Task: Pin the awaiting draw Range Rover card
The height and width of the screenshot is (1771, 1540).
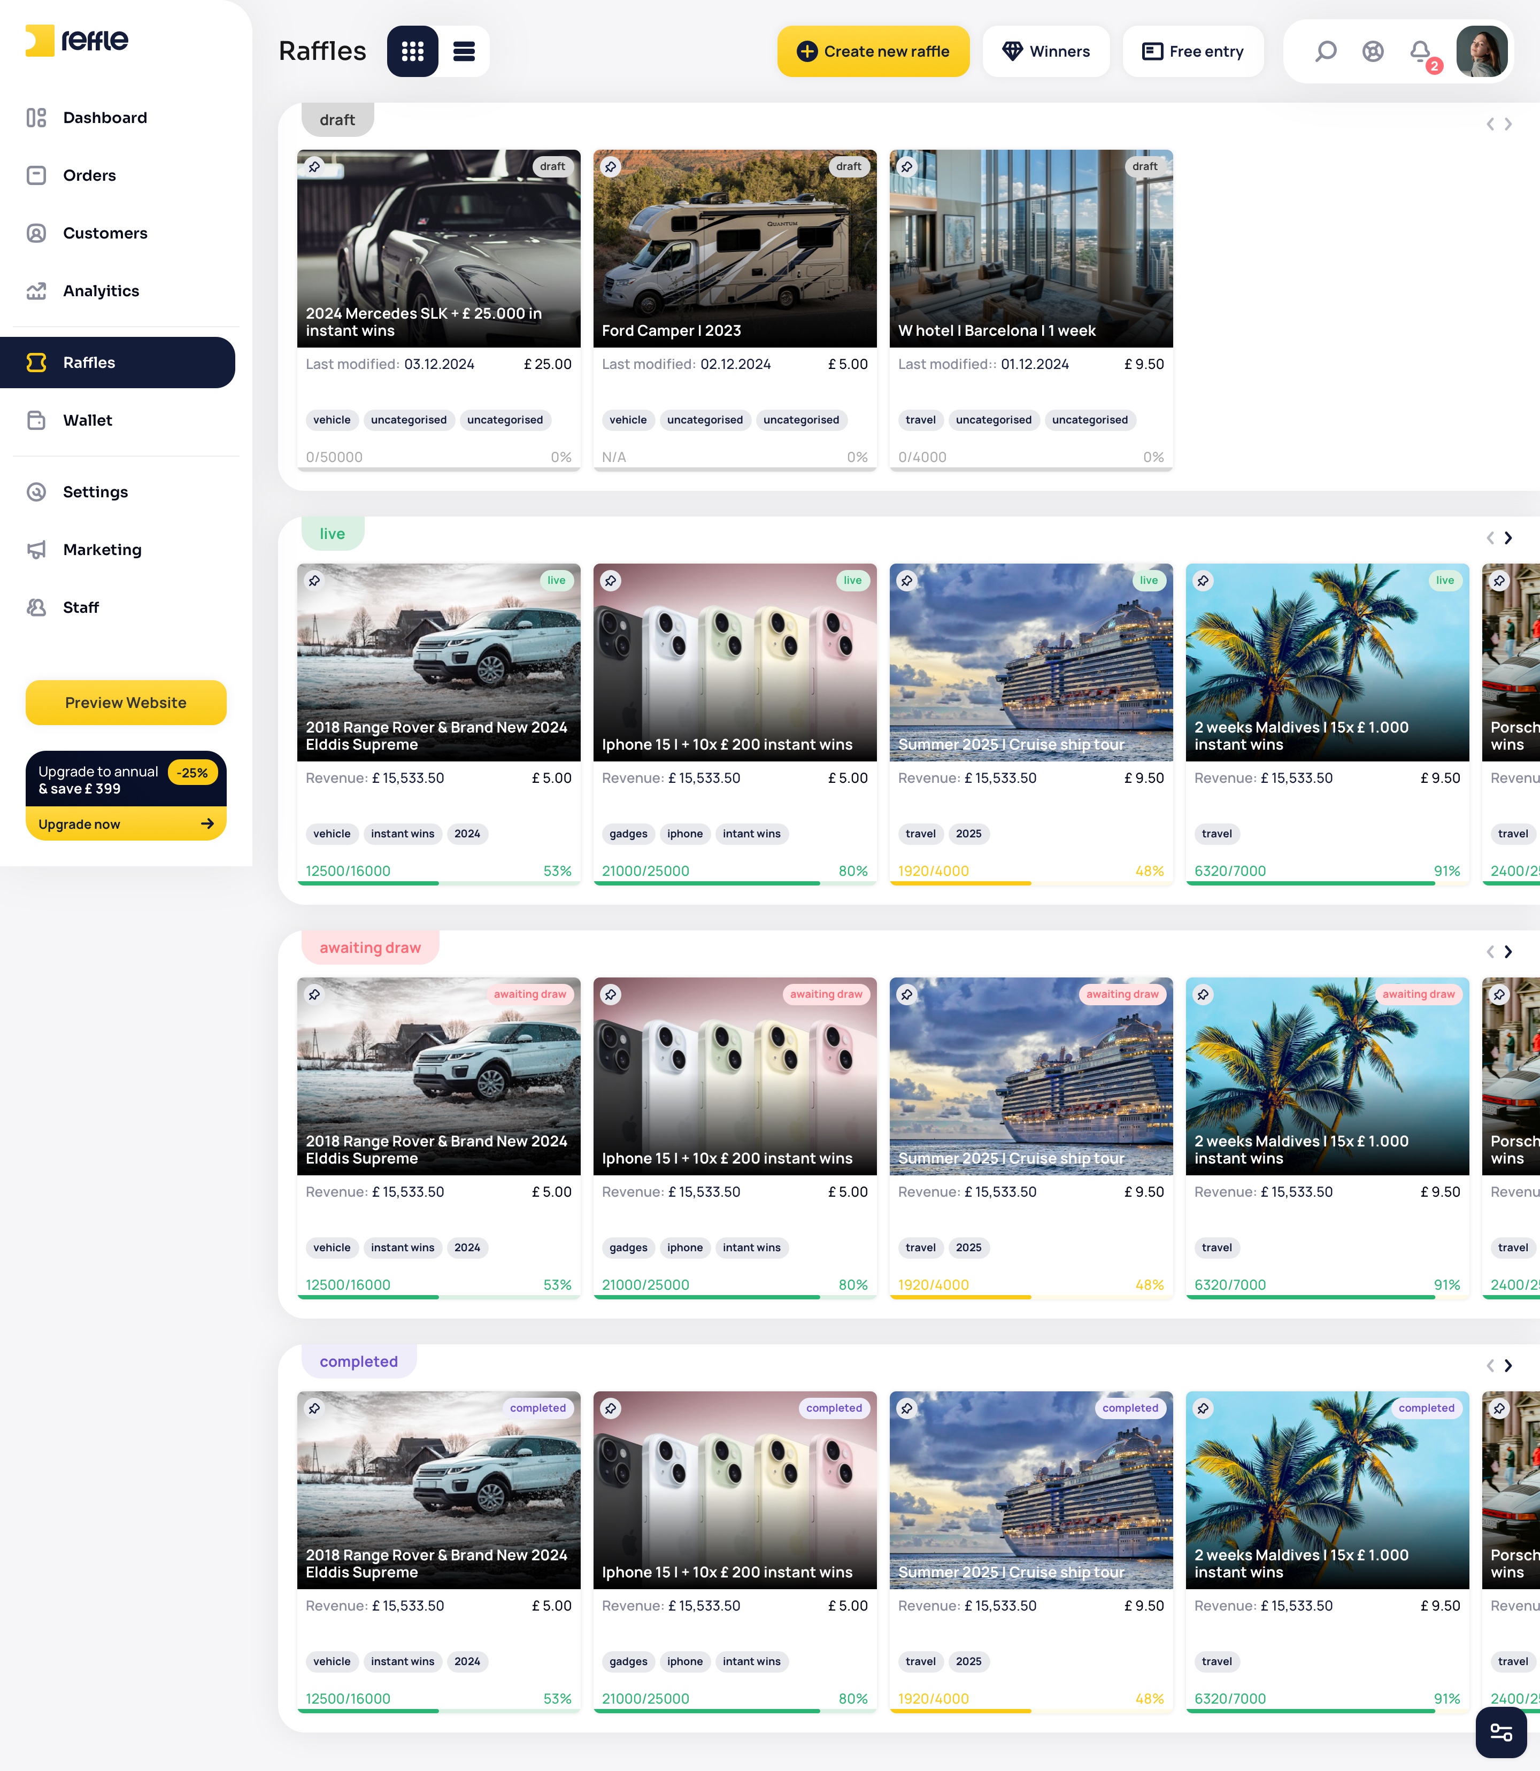Action: pos(314,995)
